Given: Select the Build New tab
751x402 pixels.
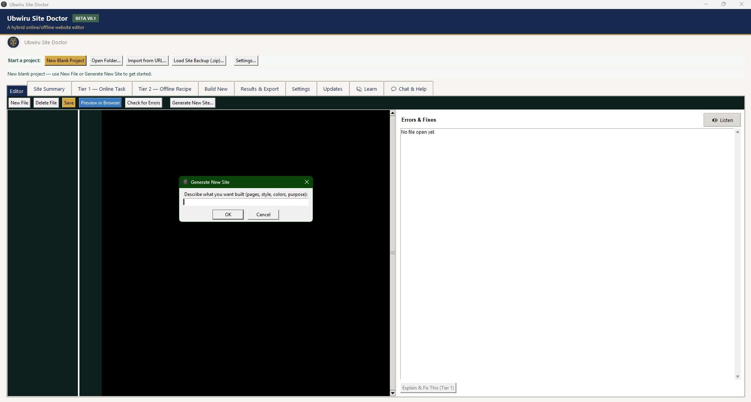Looking at the screenshot, I should click(x=216, y=89).
